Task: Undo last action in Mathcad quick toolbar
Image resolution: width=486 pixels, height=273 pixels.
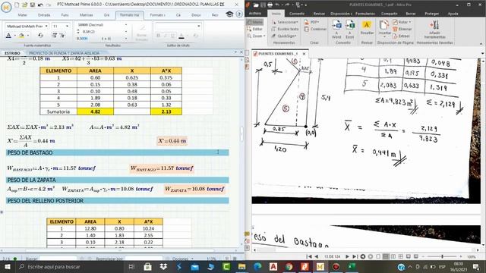Action: 40,5
